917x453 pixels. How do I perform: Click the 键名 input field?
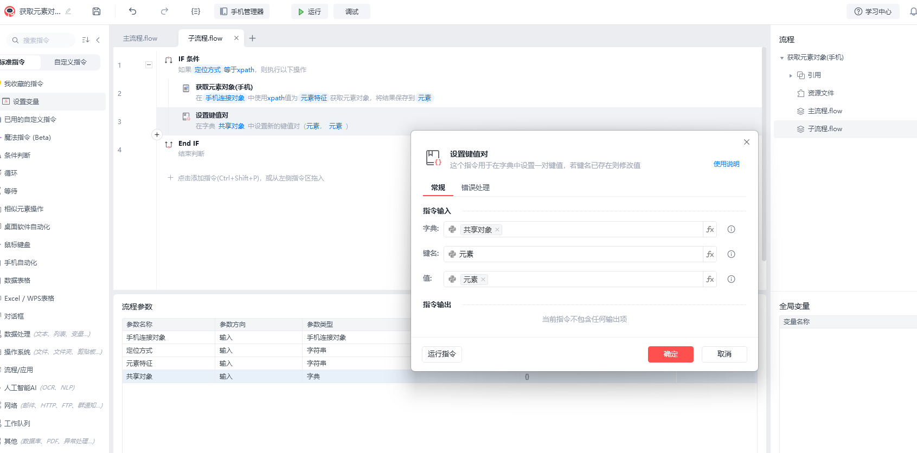574,254
